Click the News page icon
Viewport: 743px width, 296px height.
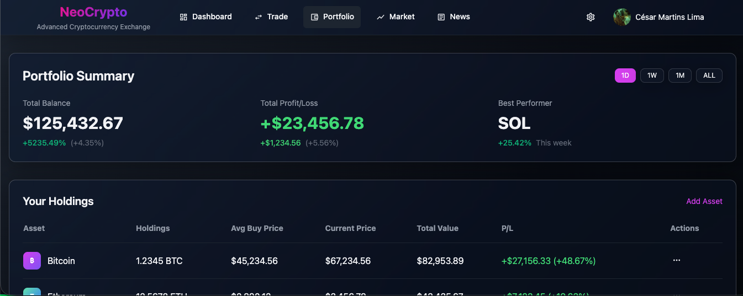click(441, 17)
